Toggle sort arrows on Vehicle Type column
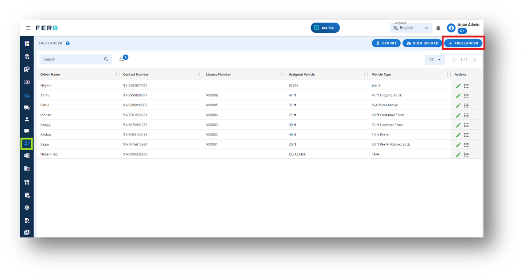Image resolution: width=526 pixels, height=278 pixels. [448, 74]
